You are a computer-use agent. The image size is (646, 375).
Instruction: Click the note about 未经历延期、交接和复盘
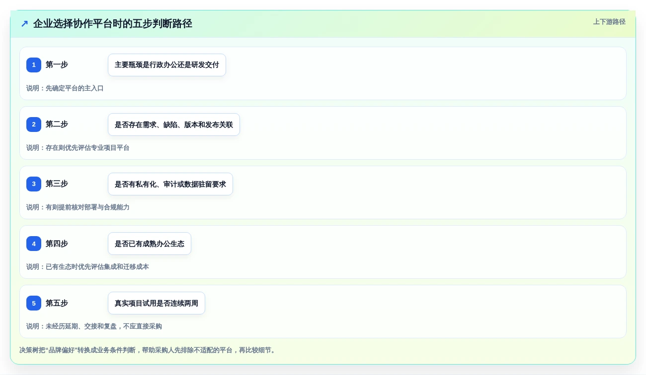pos(94,326)
